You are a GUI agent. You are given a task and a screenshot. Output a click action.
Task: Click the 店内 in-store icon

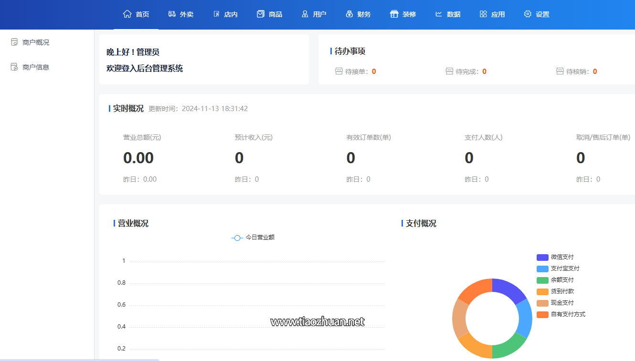[216, 14]
